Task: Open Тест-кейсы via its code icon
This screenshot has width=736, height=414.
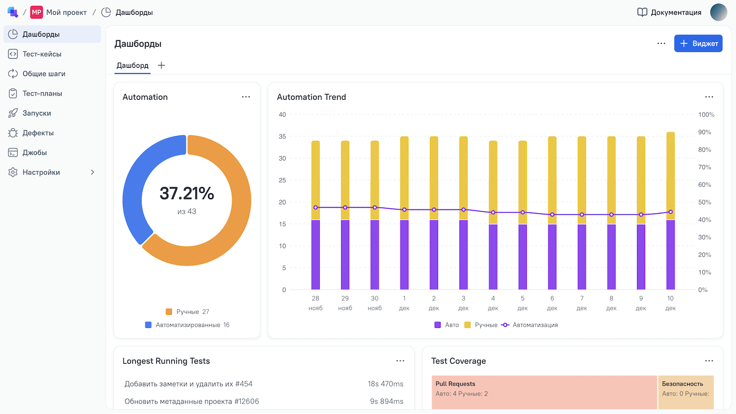Action: tap(13, 54)
